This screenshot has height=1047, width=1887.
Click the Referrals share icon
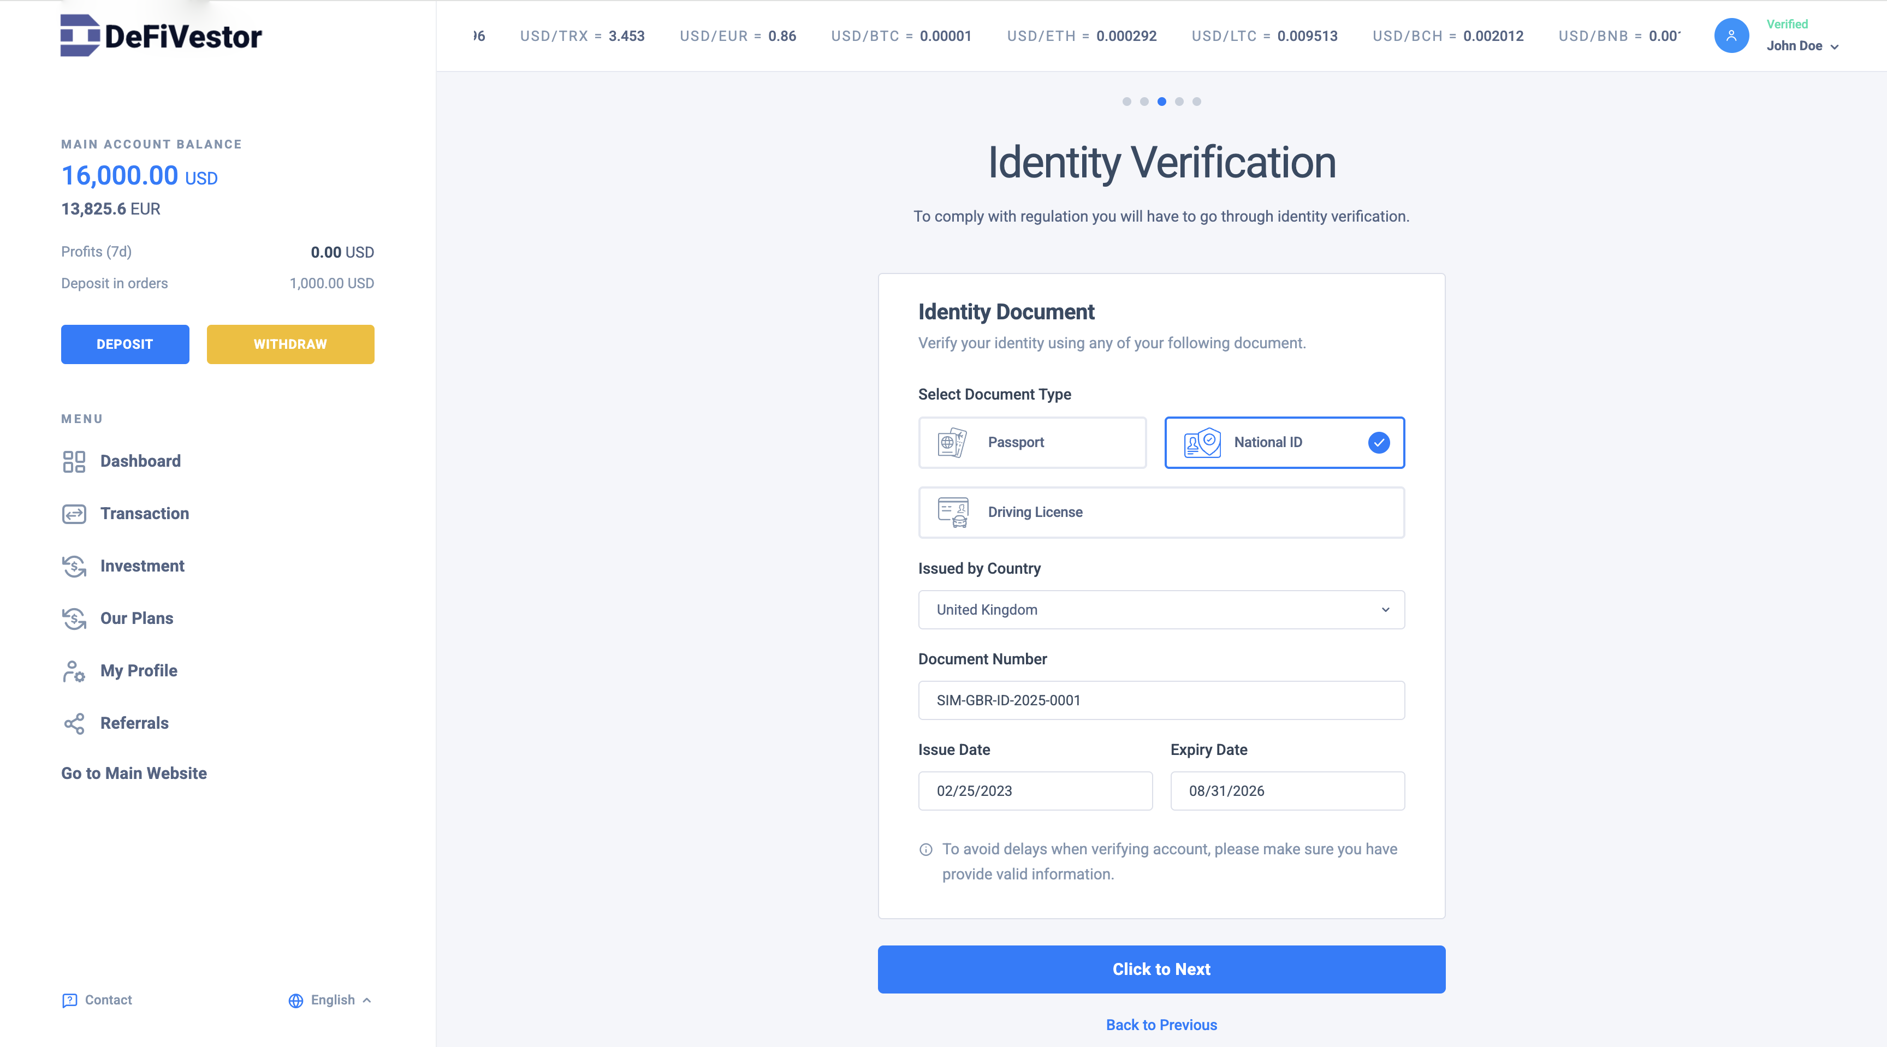pyautogui.click(x=74, y=723)
